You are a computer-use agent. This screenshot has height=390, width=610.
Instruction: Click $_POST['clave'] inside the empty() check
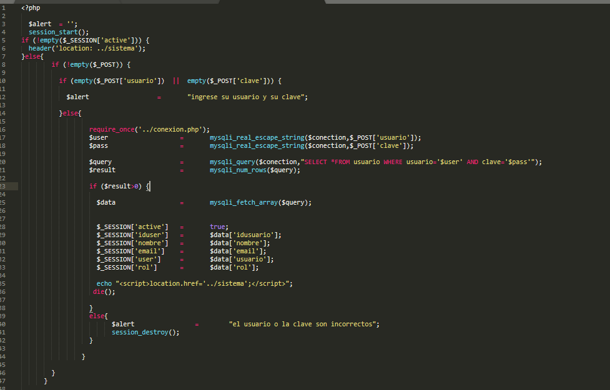(x=238, y=81)
